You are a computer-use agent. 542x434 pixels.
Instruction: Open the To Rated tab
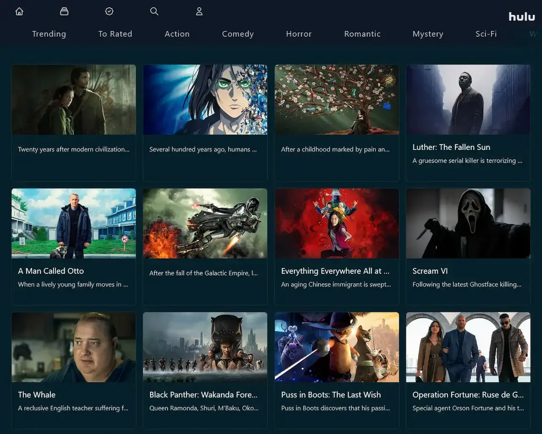pyautogui.click(x=115, y=34)
